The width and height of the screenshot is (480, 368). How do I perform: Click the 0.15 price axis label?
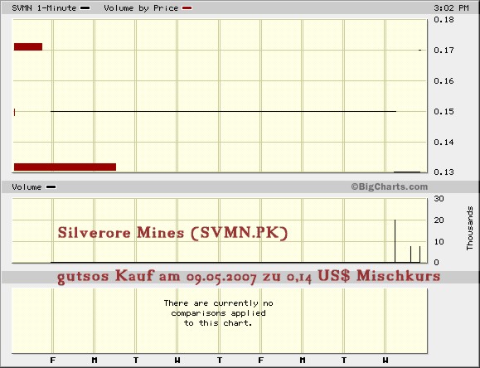tap(444, 111)
